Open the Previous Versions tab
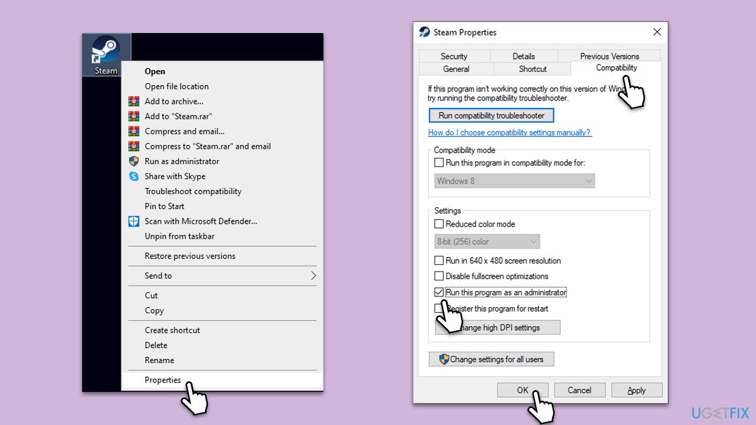 pyautogui.click(x=610, y=56)
